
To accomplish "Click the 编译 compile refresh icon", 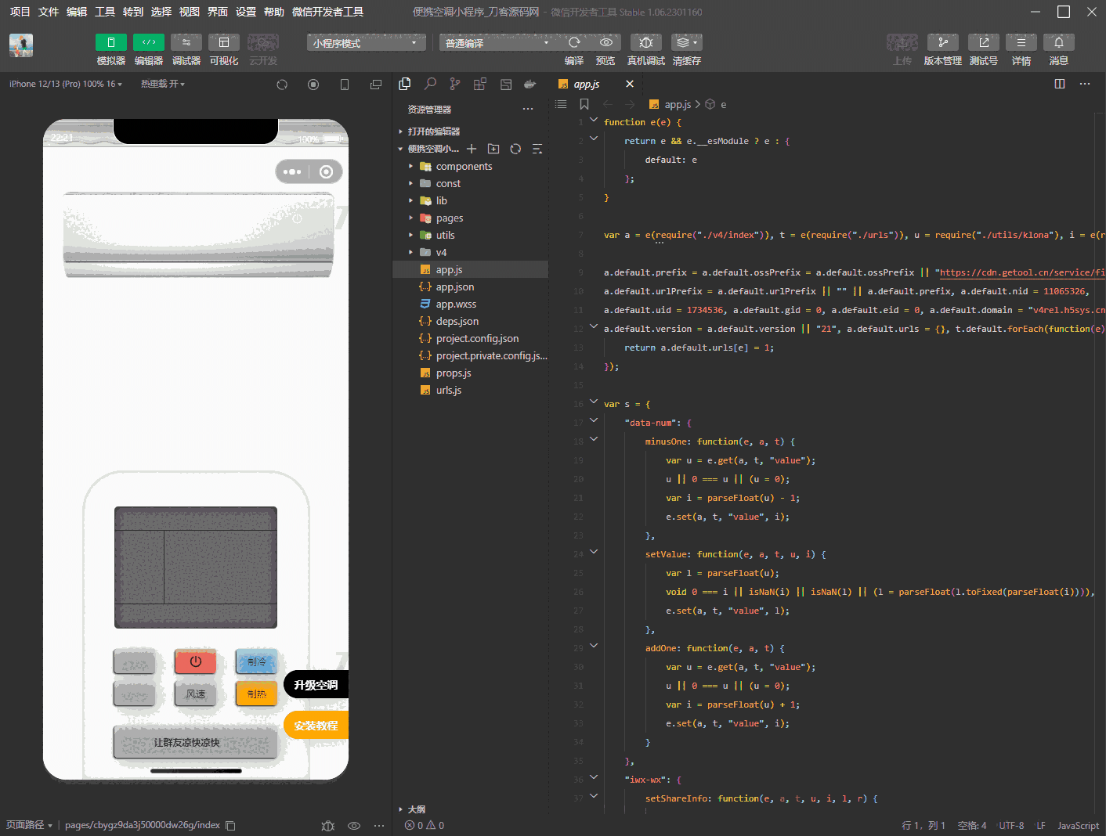I will coord(574,42).
